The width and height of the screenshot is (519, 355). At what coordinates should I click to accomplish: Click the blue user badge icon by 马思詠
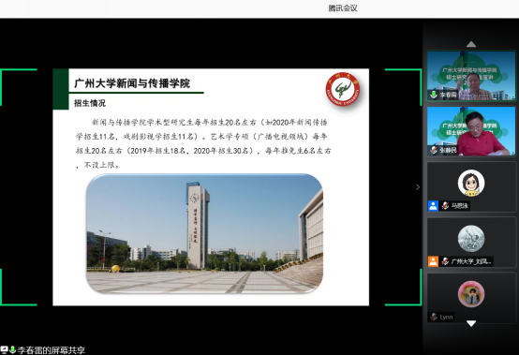(x=433, y=206)
